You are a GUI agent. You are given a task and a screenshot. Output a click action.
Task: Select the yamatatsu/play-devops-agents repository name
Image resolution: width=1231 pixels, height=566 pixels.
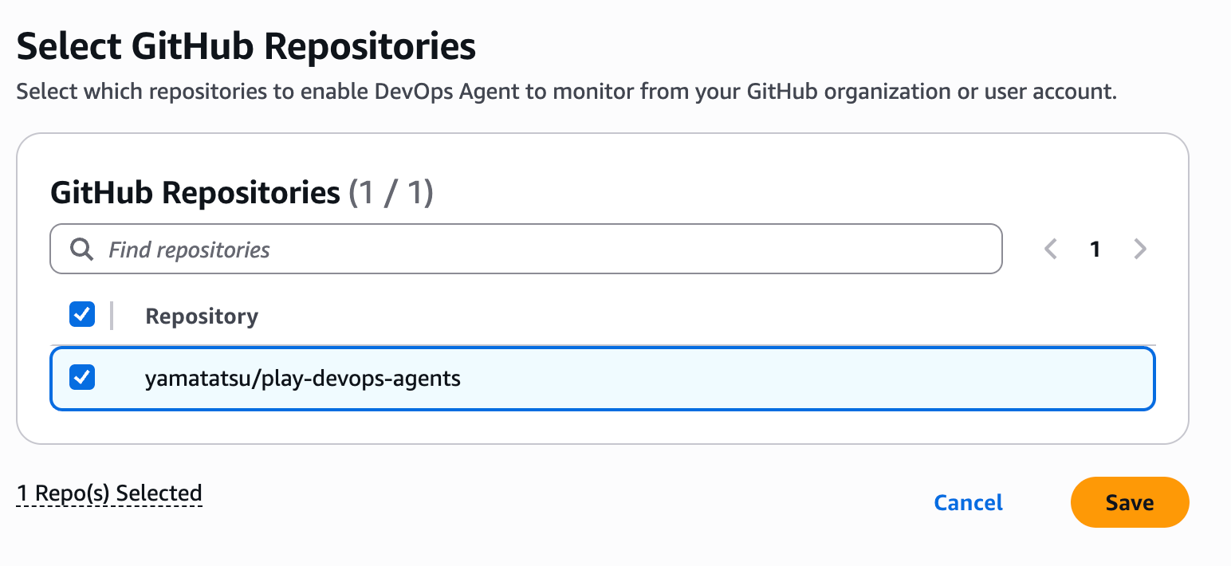[x=303, y=378]
